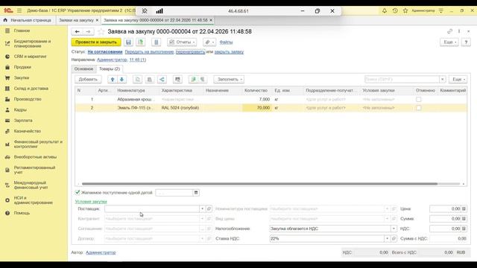This screenshot has height=268, width=477.
Task: Click the barcode search icon in table toolbar
Action: coord(177,80)
